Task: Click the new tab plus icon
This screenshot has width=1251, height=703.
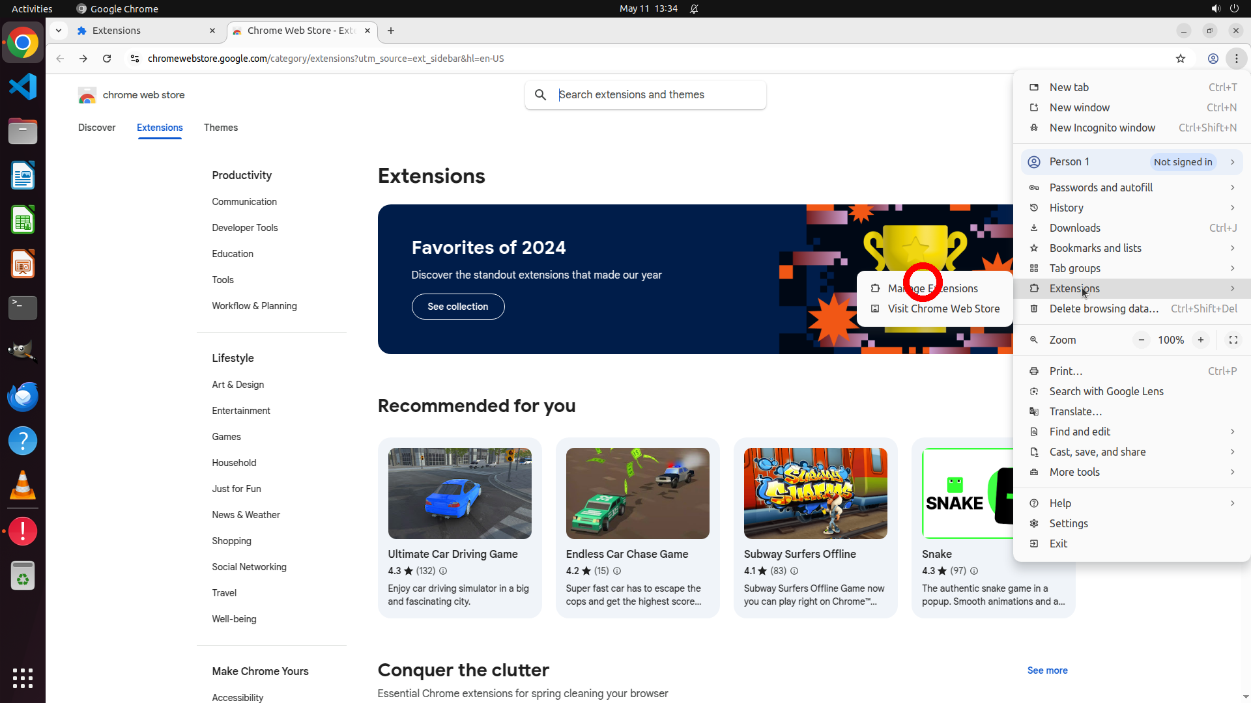Action: (x=390, y=31)
